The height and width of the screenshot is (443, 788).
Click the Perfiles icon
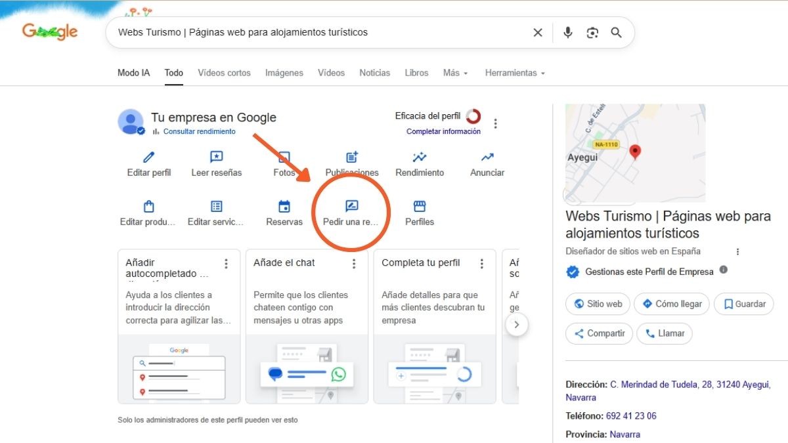420,207
